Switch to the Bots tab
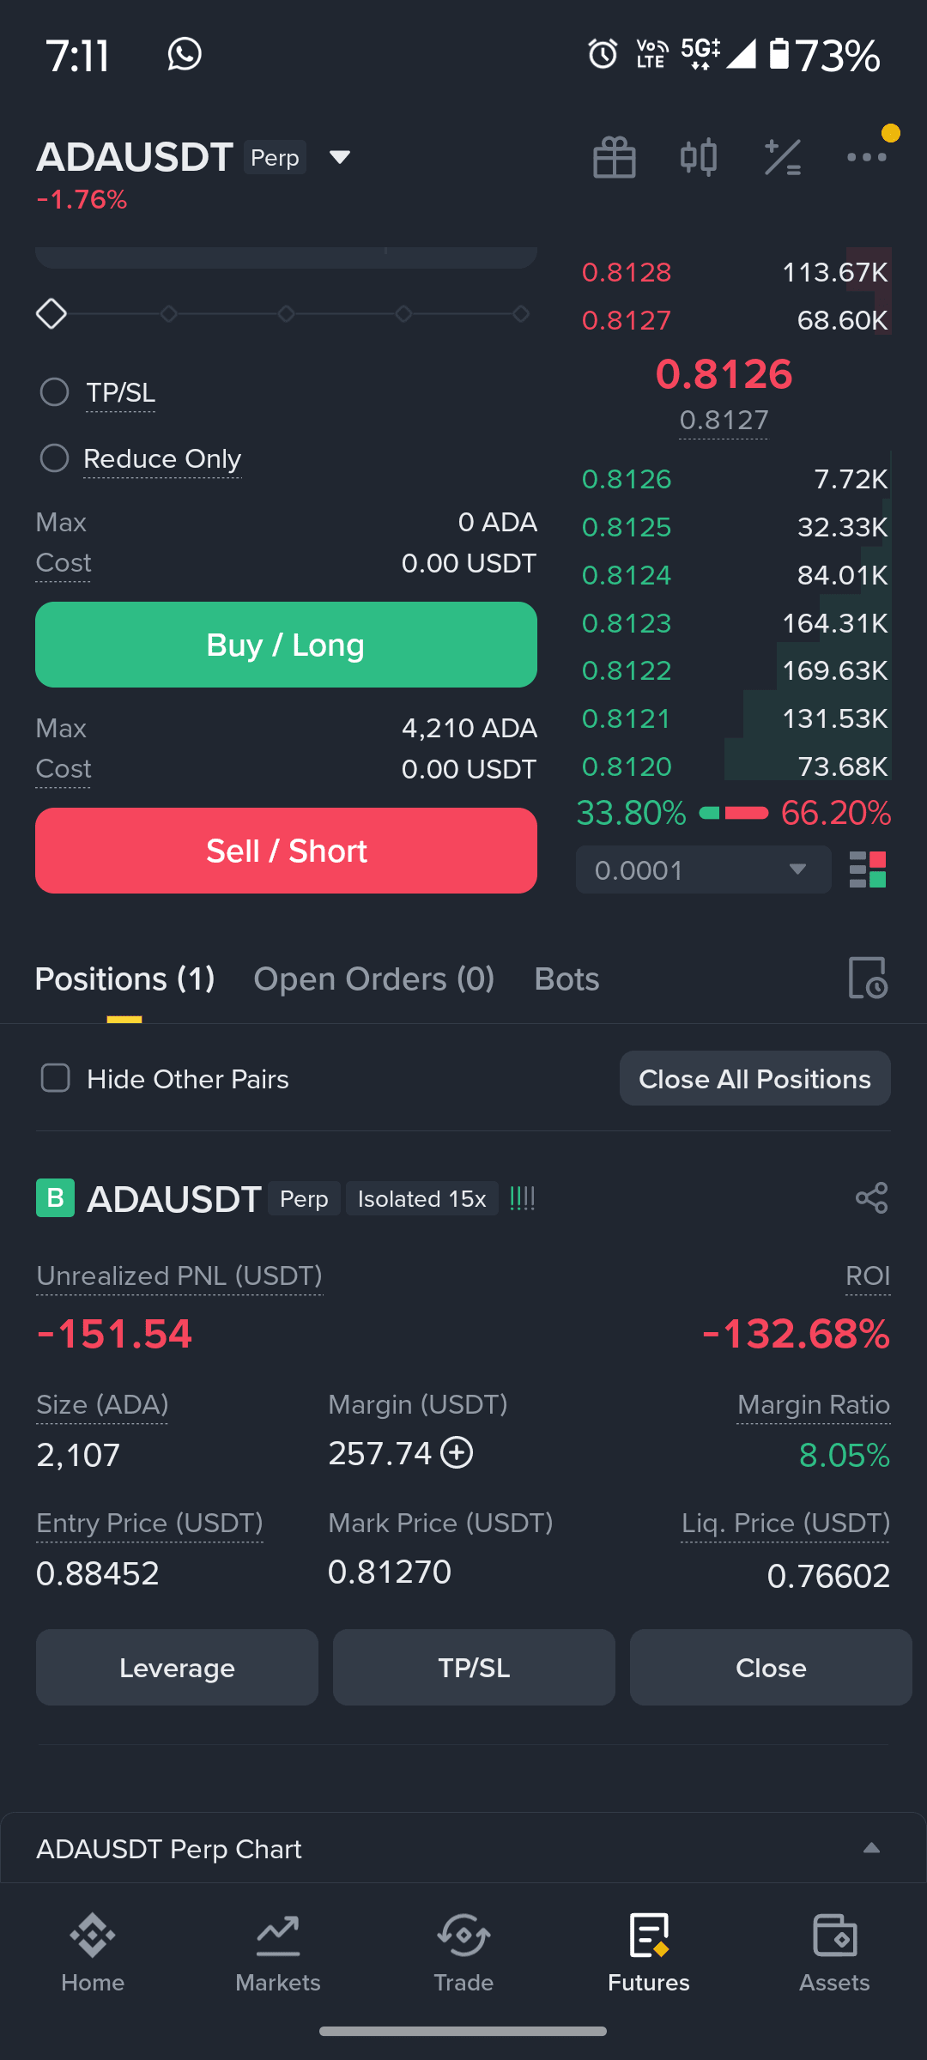 click(x=566, y=979)
